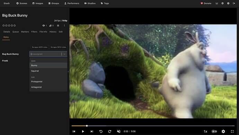
Task: Click the Frank performer name
Action: click(x=5, y=61)
